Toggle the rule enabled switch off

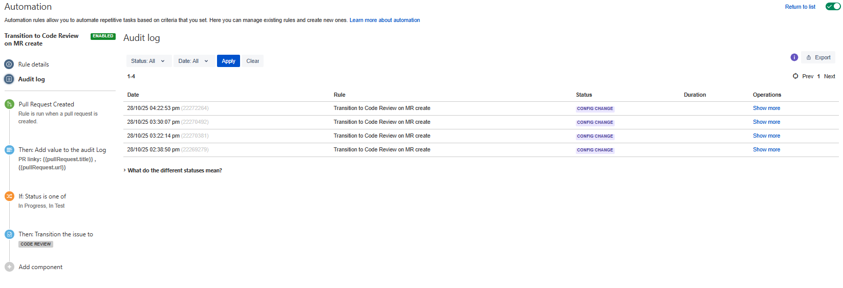tap(833, 7)
